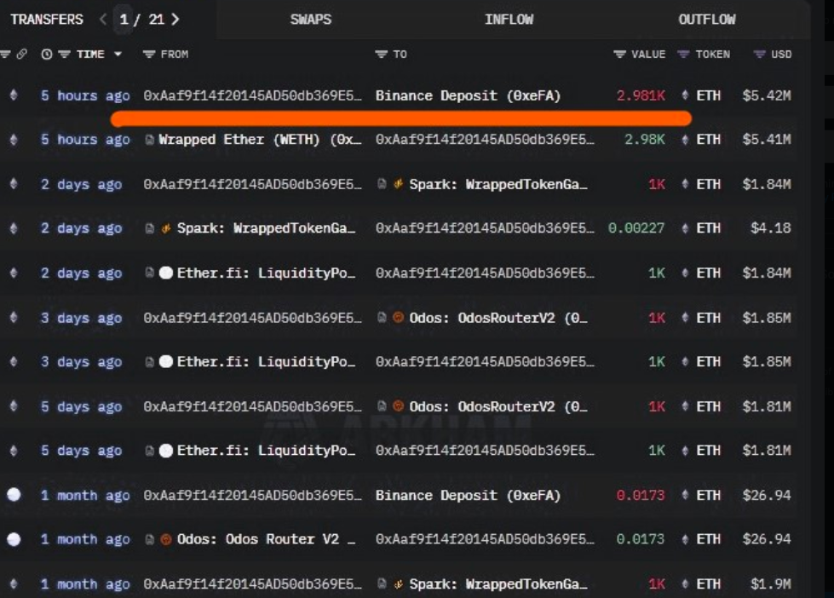This screenshot has width=834, height=598.
Task: Open the VALUE column filter icon
Action: 619,54
